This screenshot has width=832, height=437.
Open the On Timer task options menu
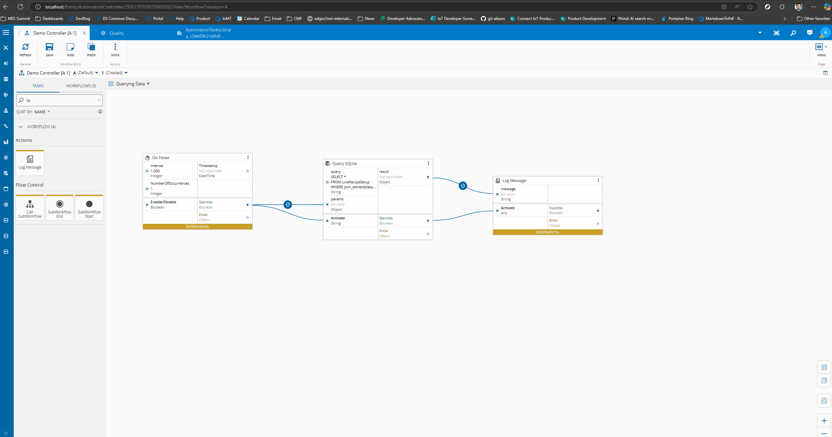pos(248,157)
